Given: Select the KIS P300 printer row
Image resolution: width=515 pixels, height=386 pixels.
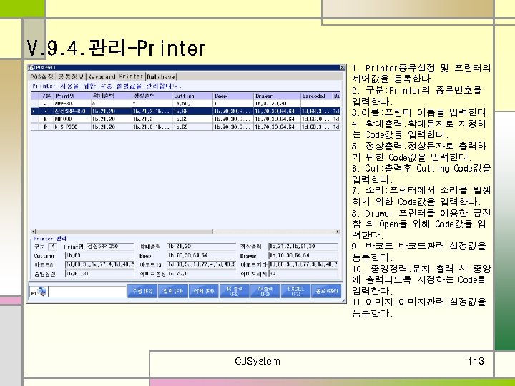Looking at the screenshot, I should pos(185,127).
